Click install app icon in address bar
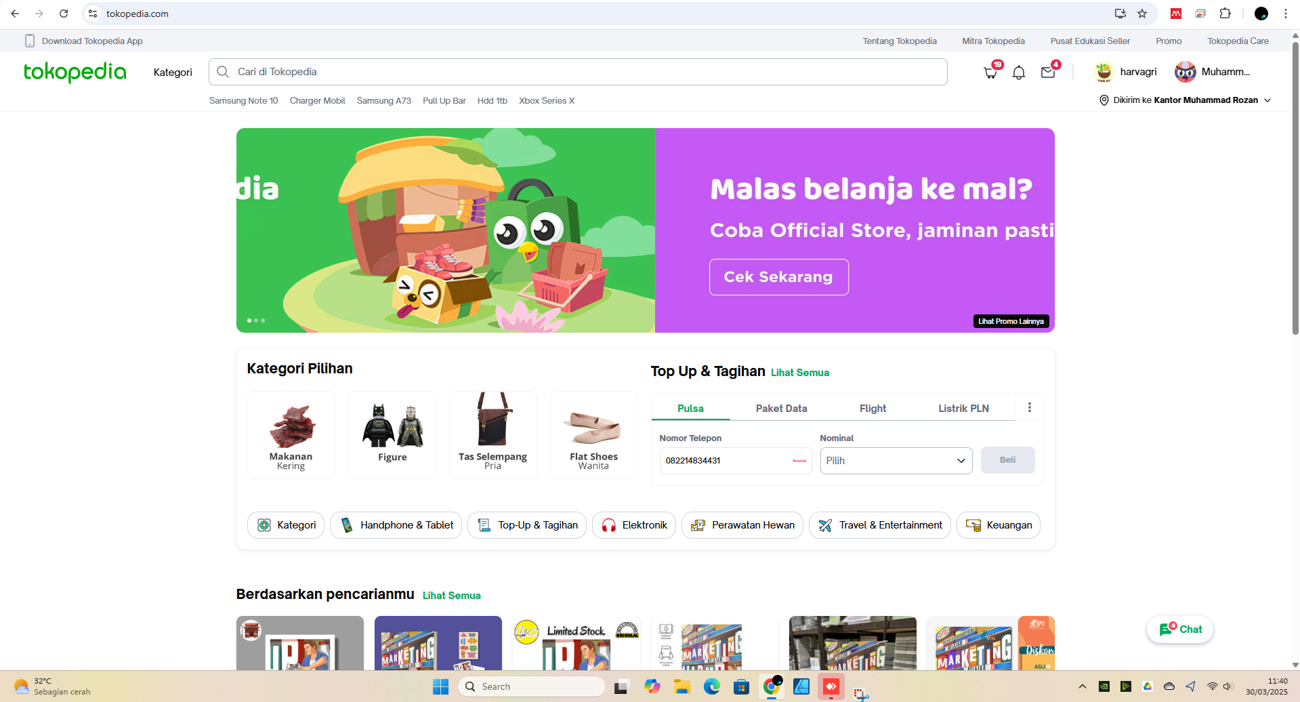Viewport: 1300px width, 702px height. click(1120, 14)
